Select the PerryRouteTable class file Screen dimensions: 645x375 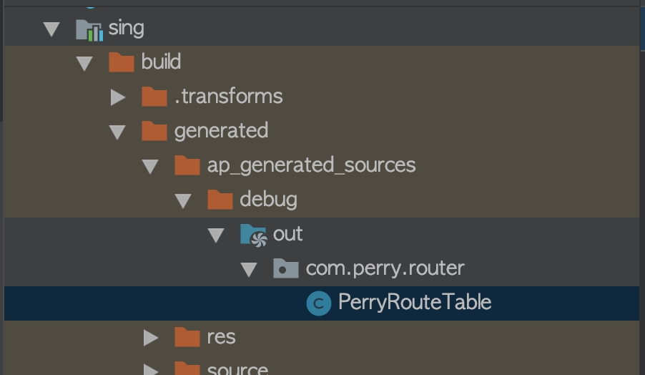click(414, 302)
